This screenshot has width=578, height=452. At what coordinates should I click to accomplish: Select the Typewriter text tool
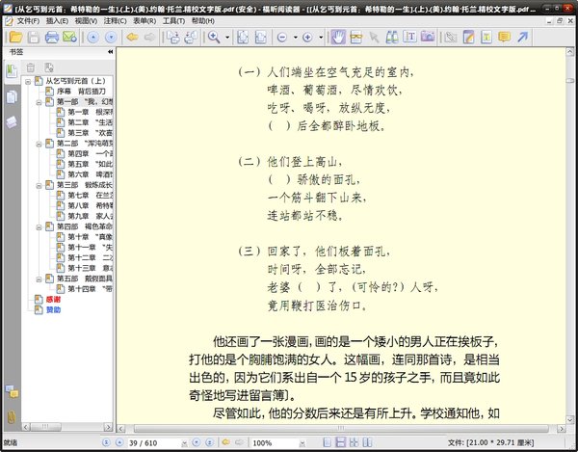[409, 38]
